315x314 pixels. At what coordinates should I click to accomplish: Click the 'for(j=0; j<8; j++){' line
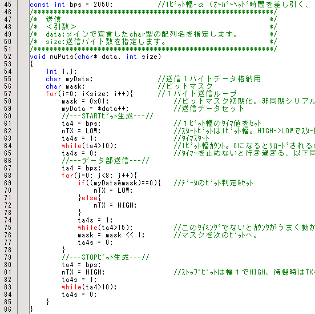point(99,176)
